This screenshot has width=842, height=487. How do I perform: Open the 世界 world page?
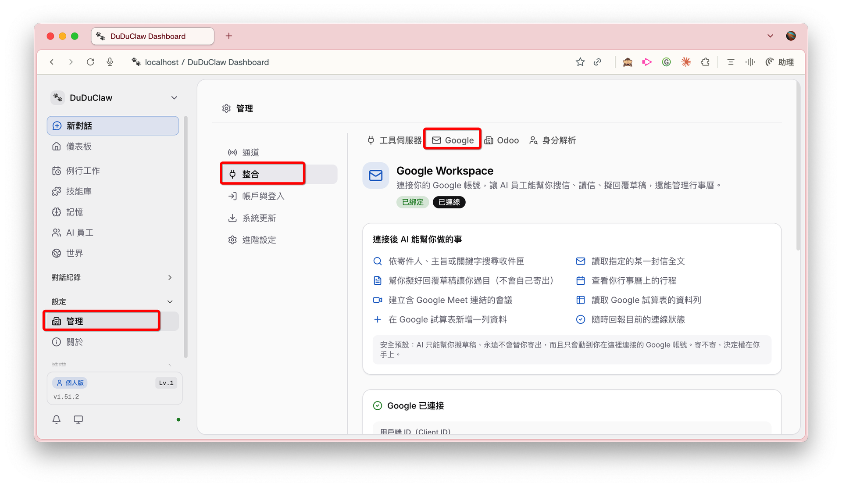tap(113, 253)
